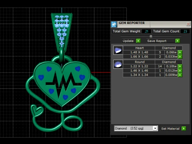Click the green arrow beside Set Material
This screenshot has width=192, height=144.
(x=184, y=128)
